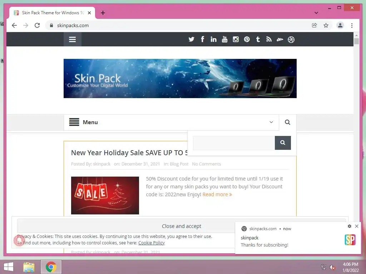Open the YouTube social icon

click(x=224, y=39)
